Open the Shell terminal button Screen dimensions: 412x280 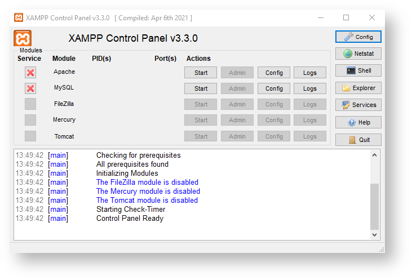click(x=358, y=71)
